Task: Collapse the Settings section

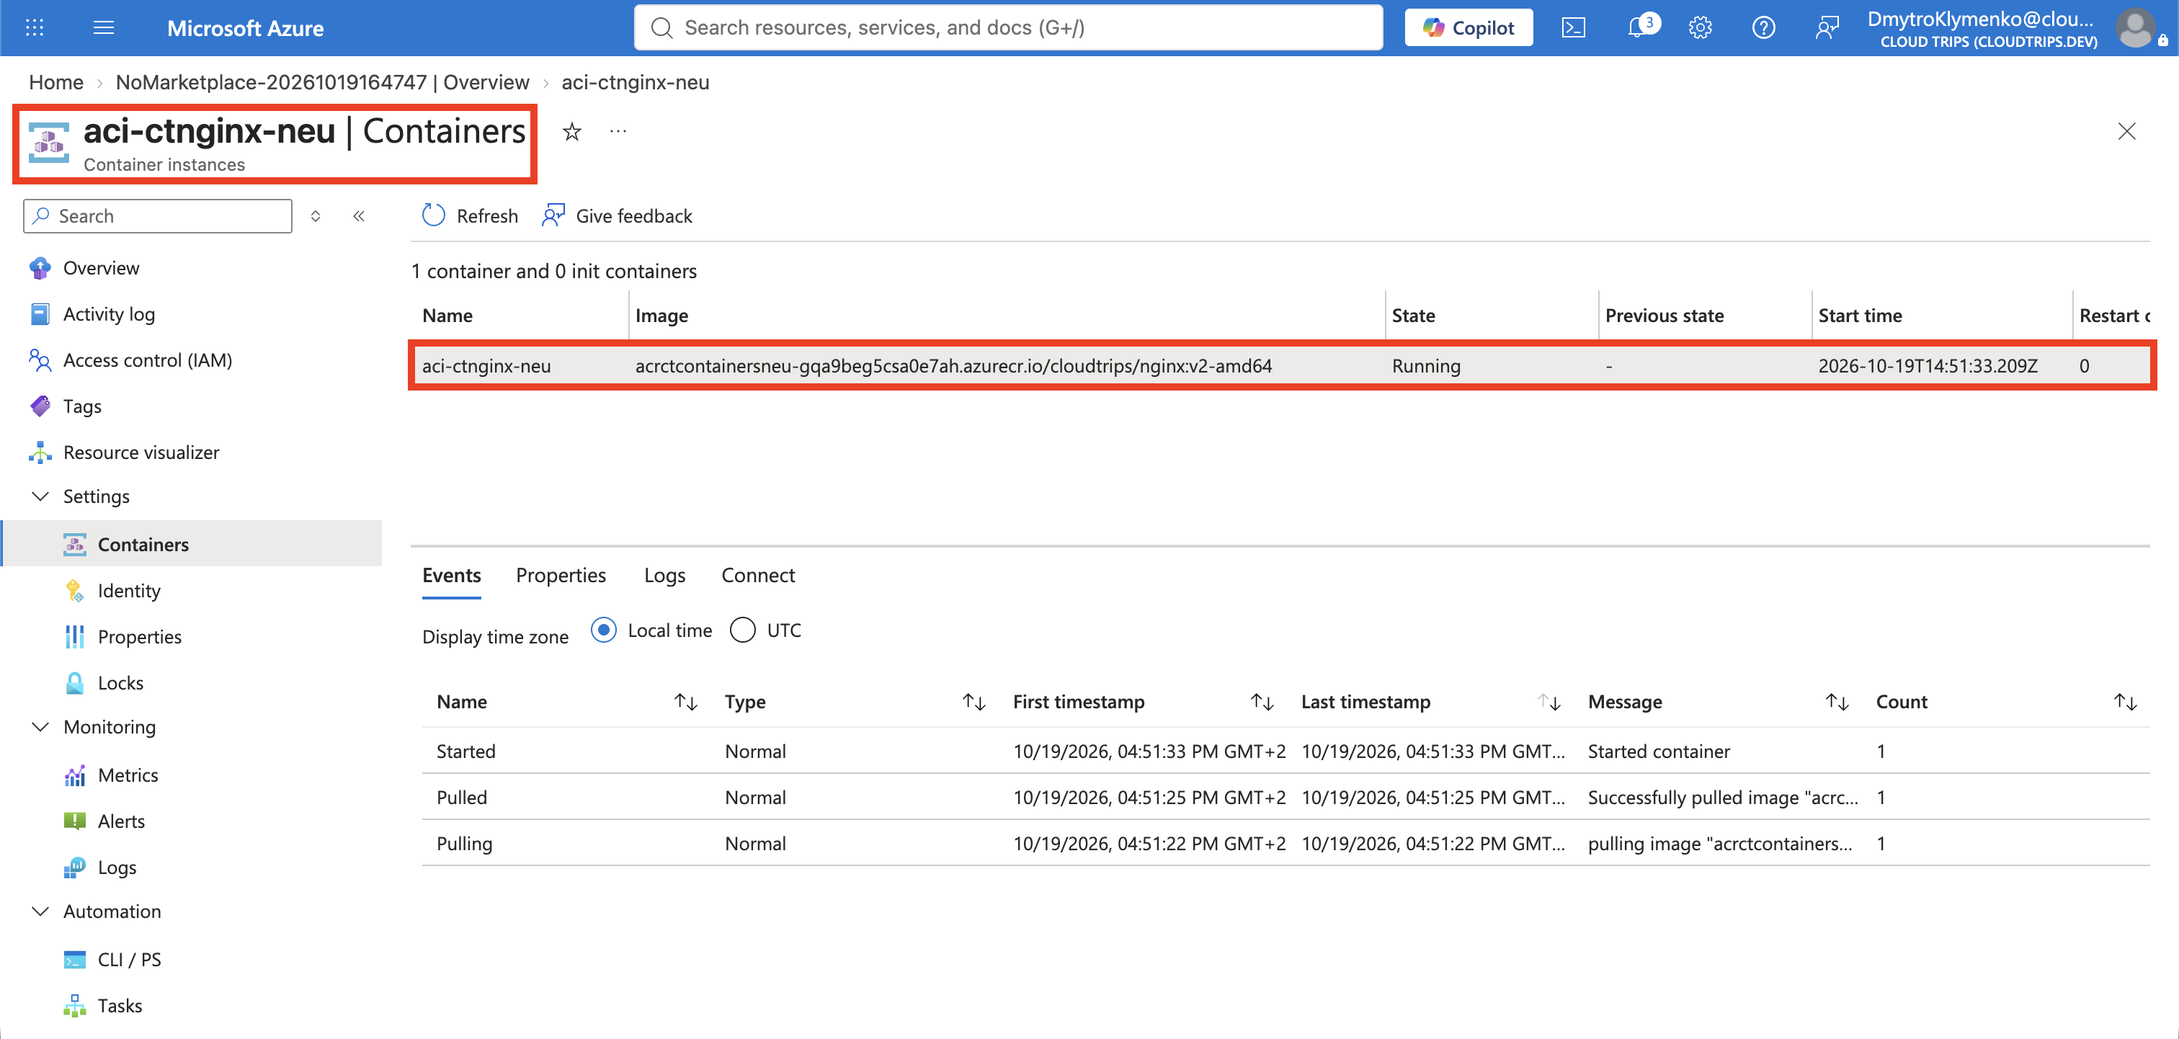Action: (40, 496)
